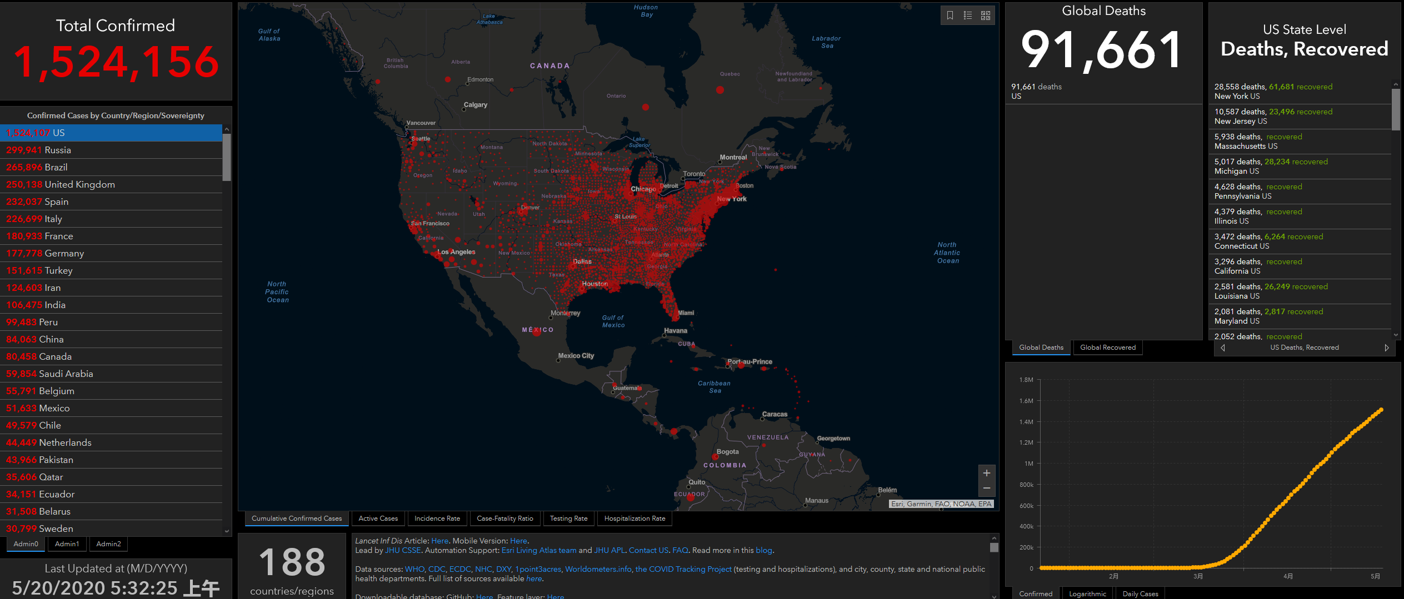Zoom out on the map
1404x599 pixels.
pyautogui.click(x=987, y=488)
